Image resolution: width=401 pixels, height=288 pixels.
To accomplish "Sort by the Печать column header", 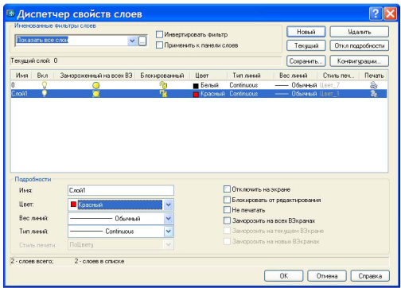I will coord(374,76).
